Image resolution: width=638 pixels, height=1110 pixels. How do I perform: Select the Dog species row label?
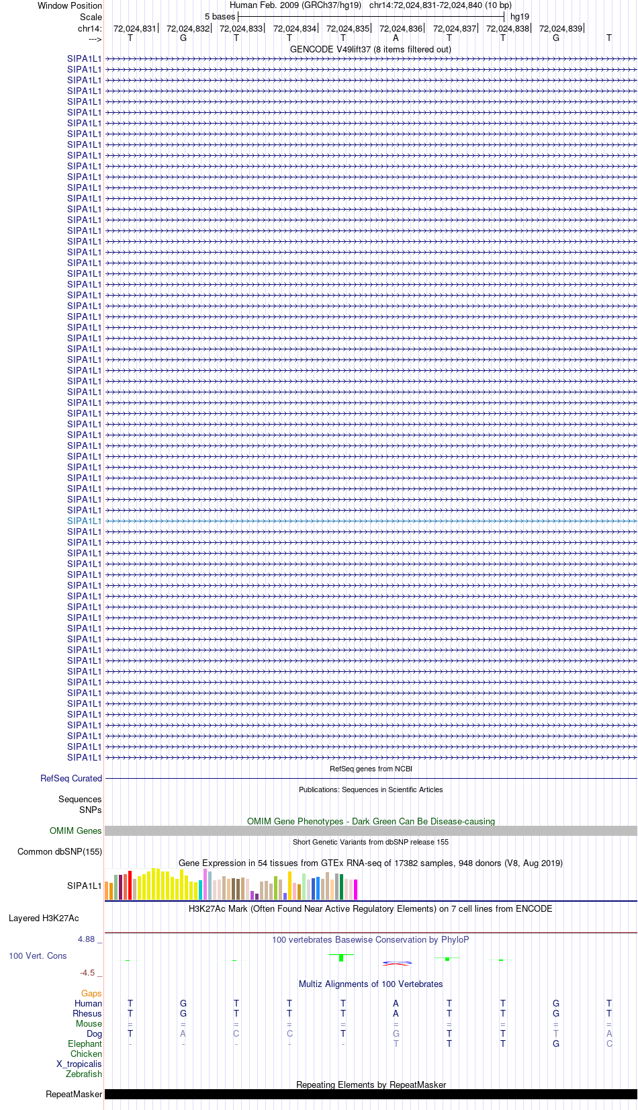(x=95, y=1033)
